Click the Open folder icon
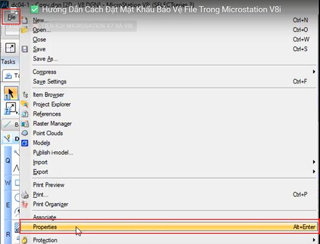Image resolution: width=320 pixels, height=244 pixels. pyautogui.click(x=25, y=30)
